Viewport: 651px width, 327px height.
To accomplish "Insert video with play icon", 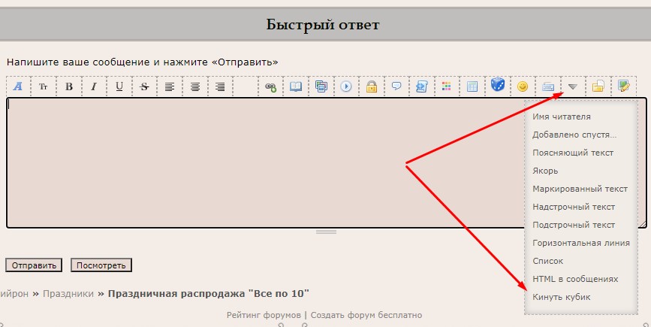I will coord(346,86).
